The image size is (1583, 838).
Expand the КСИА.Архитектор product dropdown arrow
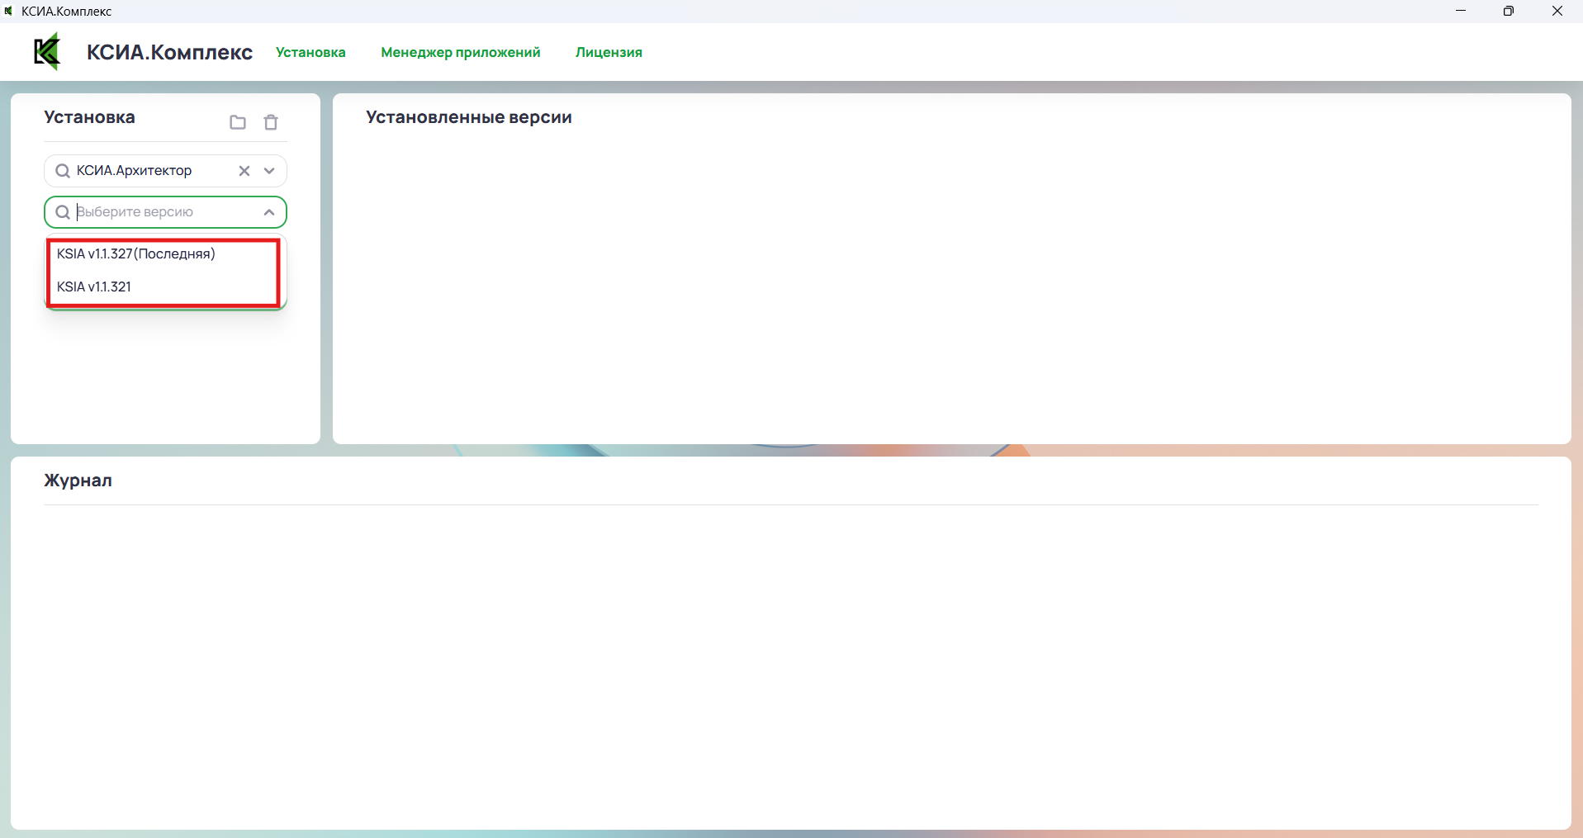(x=269, y=171)
